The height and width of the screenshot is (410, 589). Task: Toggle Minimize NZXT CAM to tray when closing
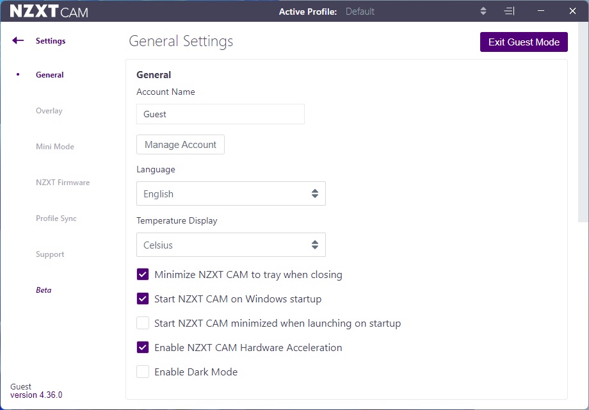tap(143, 275)
